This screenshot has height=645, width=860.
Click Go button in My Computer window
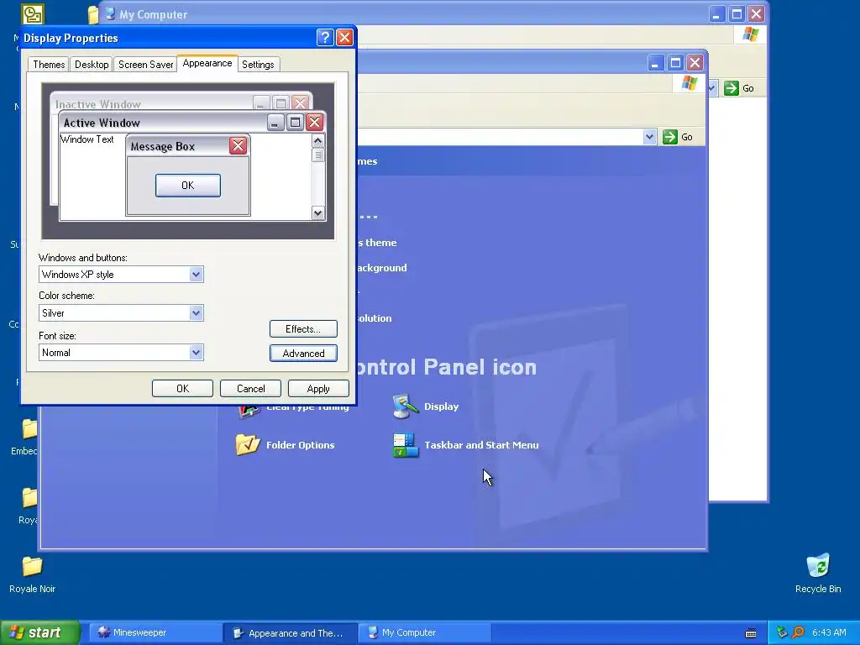(x=739, y=88)
